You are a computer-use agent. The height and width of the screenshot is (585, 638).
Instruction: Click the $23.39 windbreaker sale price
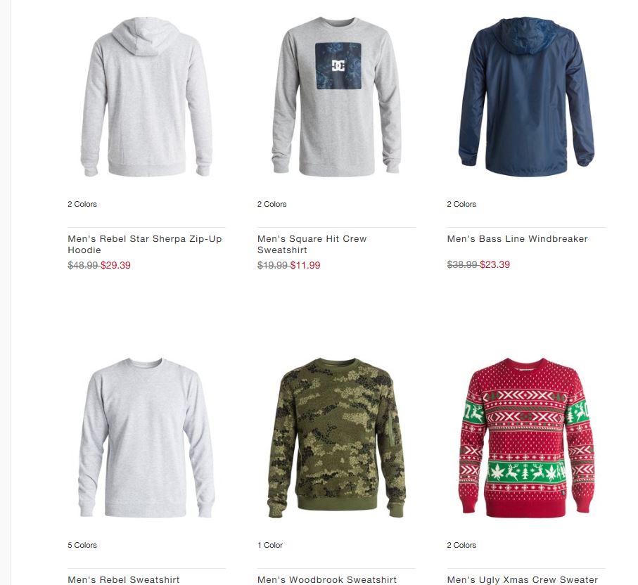pos(495,264)
